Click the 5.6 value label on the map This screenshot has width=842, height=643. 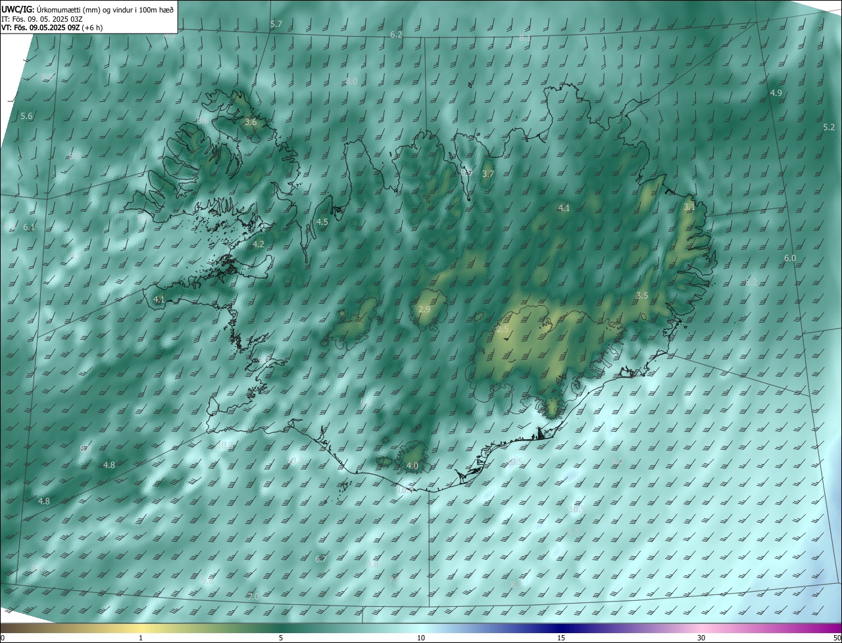26,116
